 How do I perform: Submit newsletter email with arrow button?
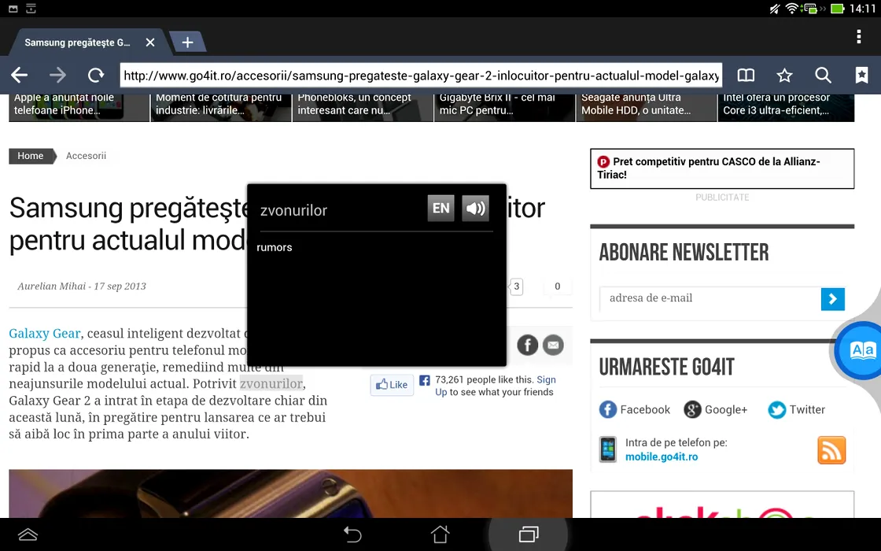pos(832,299)
